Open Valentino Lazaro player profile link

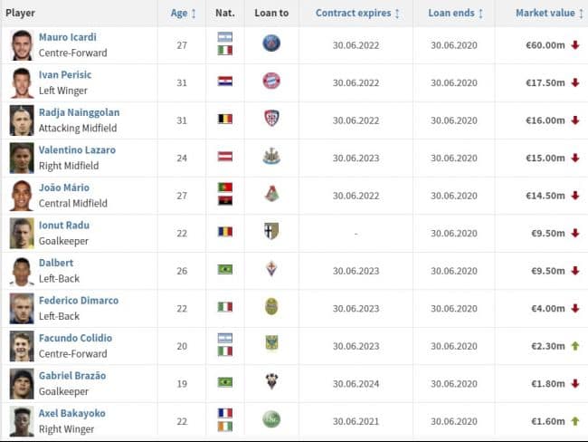(77, 149)
